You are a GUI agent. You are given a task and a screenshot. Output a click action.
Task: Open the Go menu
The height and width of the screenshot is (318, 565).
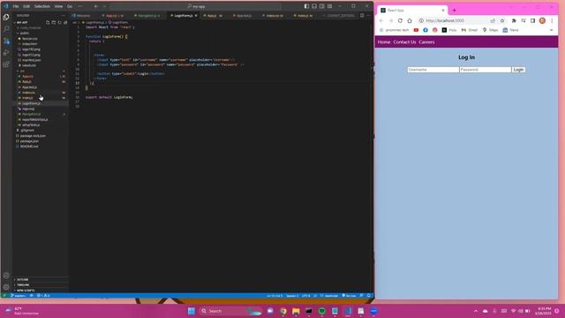[x=70, y=6]
